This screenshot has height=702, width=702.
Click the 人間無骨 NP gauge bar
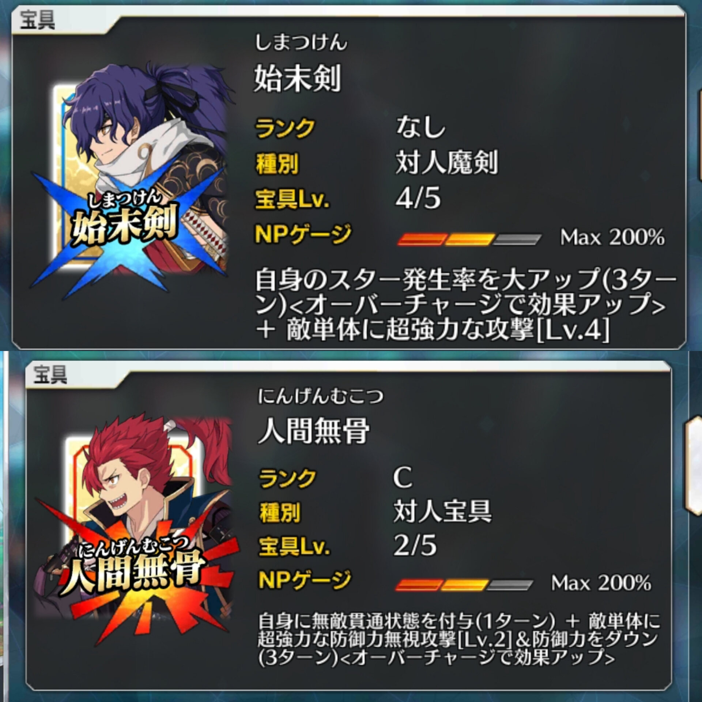464,585
